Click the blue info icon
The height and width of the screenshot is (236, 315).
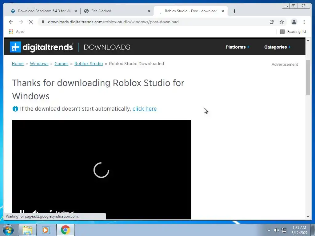click(x=15, y=109)
